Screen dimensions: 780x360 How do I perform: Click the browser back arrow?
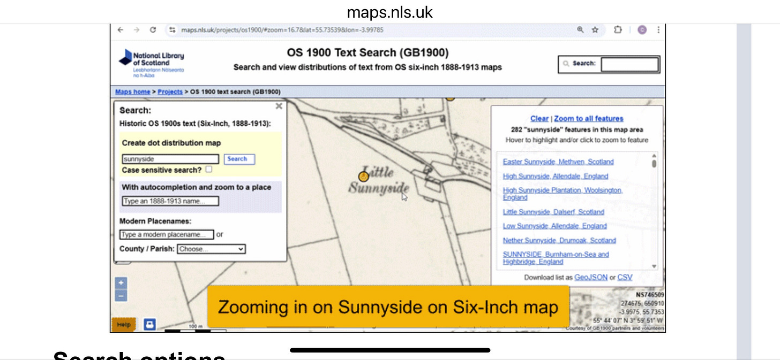[121, 30]
